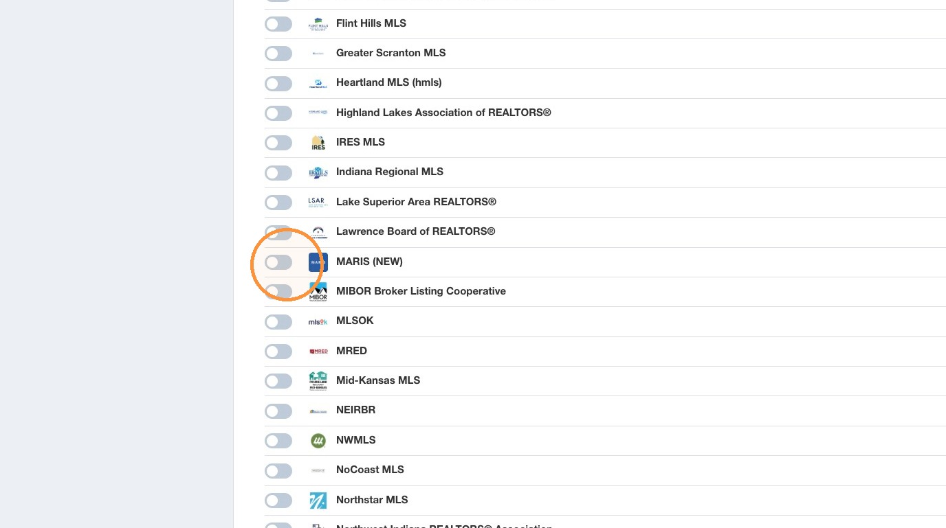Select the "NWMLS" label

(356, 440)
